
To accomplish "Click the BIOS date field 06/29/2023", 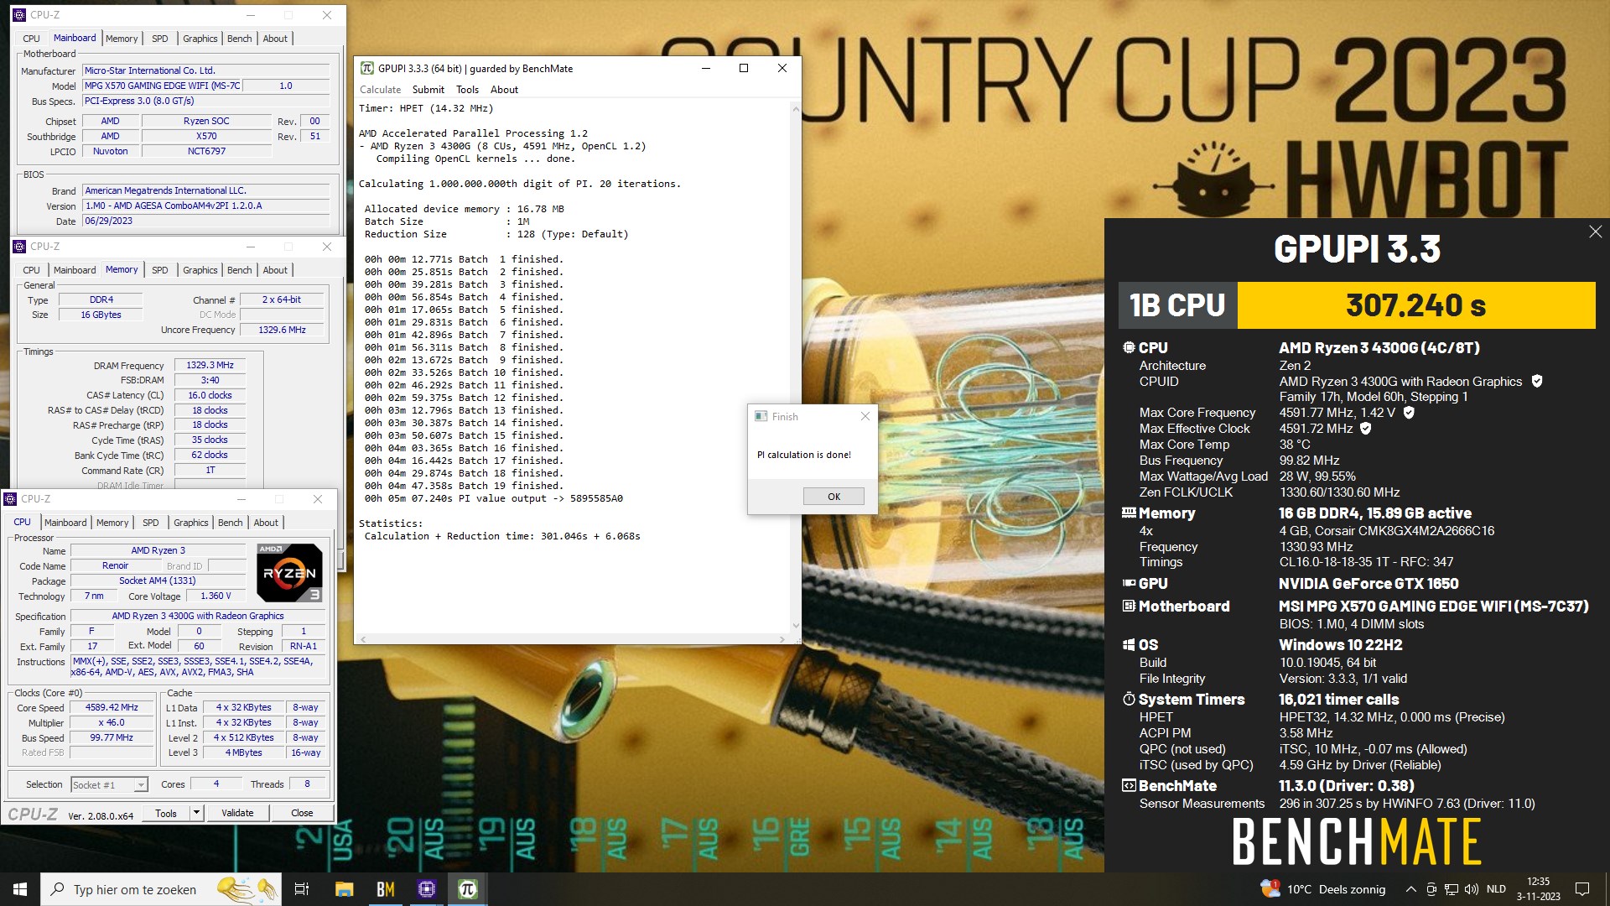I will pos(206,221).
